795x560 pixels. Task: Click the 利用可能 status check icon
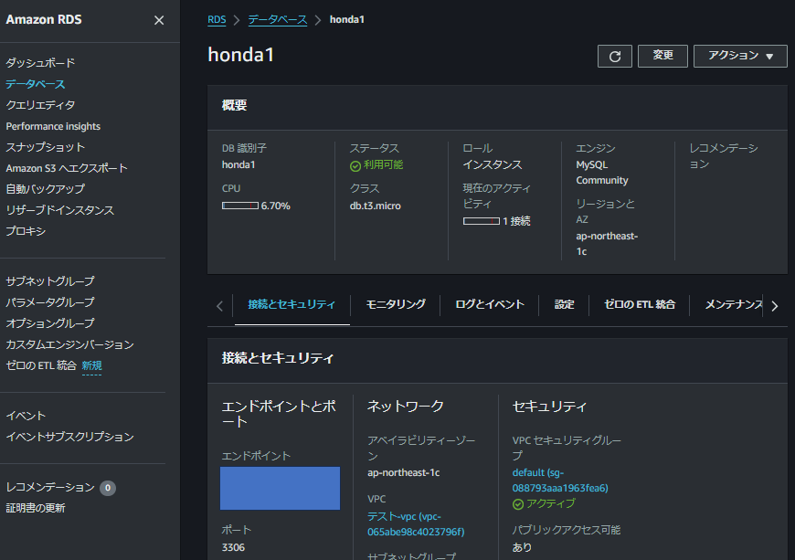(x=355, y=165)
